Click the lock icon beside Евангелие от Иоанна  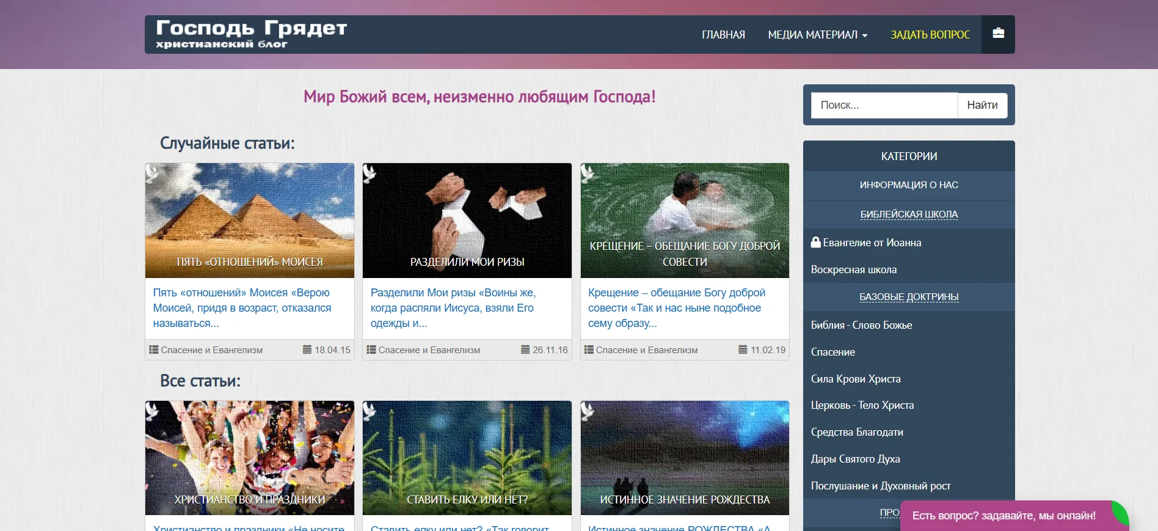tap(815, 243)
